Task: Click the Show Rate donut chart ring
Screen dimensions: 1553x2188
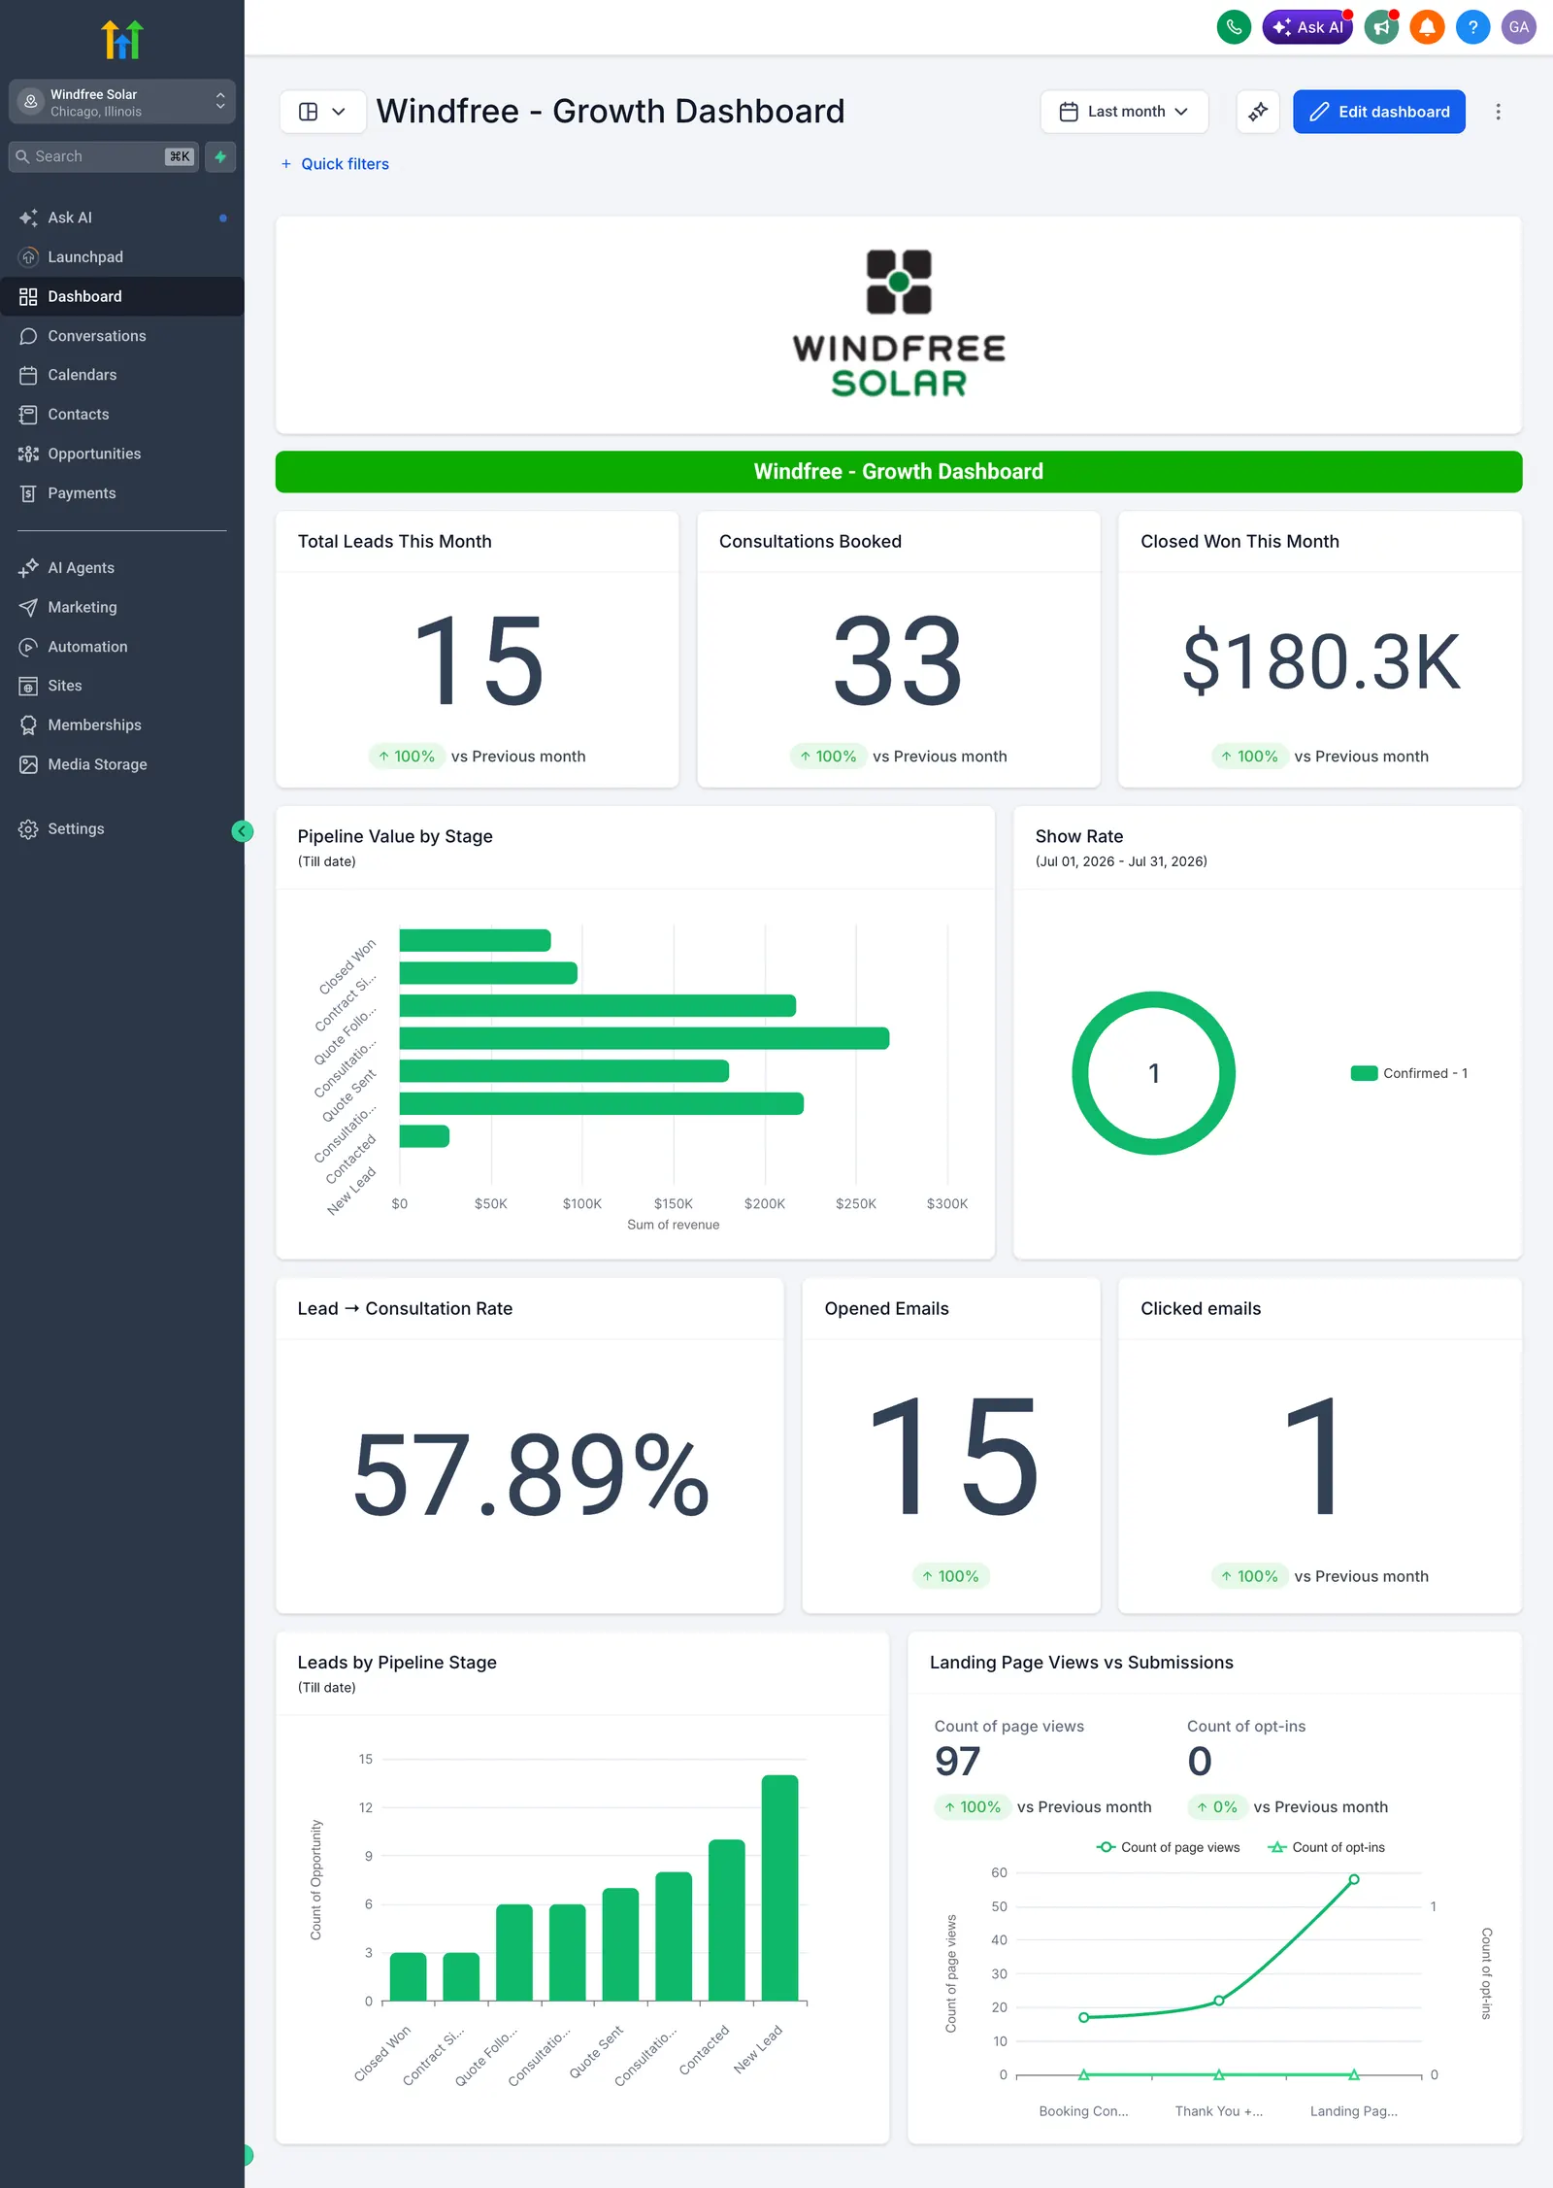Action: tap(1153, 999)
